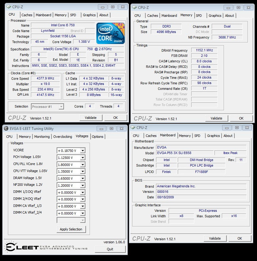Viewport: 257px width, 261px height.
Task: Click the Row Refresh 98 clocks value
Action: click(204, 83)
